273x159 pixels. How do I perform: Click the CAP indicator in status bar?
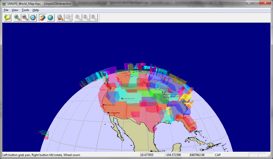point(218,155)
